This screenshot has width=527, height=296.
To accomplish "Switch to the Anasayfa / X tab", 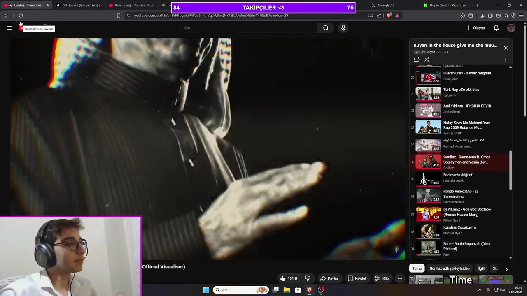I will pyautogui.click(x=393, y=5).
